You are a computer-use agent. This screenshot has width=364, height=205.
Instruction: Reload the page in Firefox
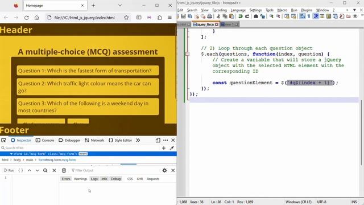[27, 18]
